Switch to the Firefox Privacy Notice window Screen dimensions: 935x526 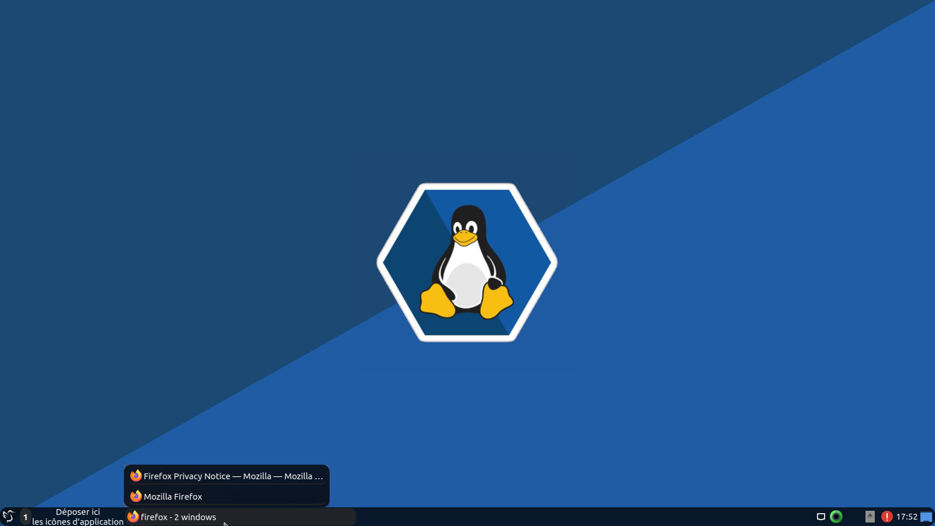pyautogui.click(x=227, y=476)
